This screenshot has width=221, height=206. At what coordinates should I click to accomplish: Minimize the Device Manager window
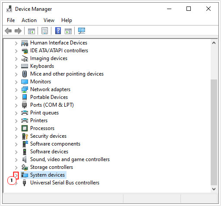169,9
